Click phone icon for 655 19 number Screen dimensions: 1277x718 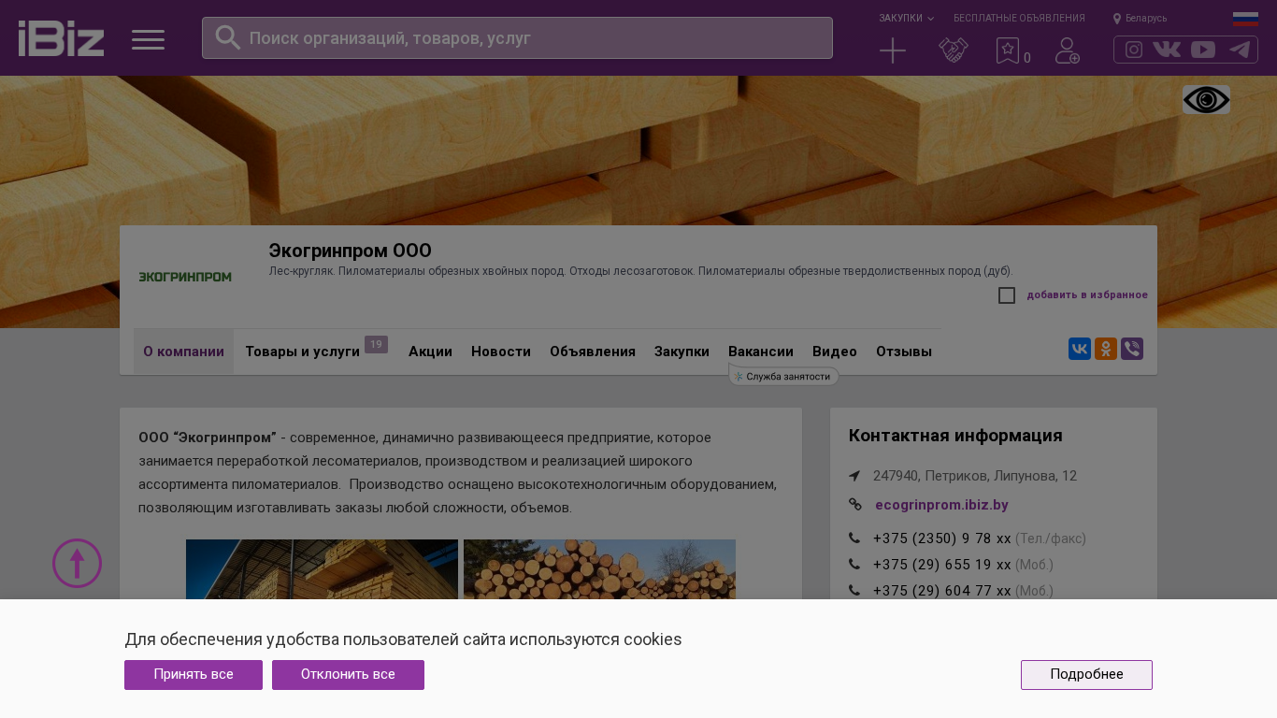click(x=854, y=564)
